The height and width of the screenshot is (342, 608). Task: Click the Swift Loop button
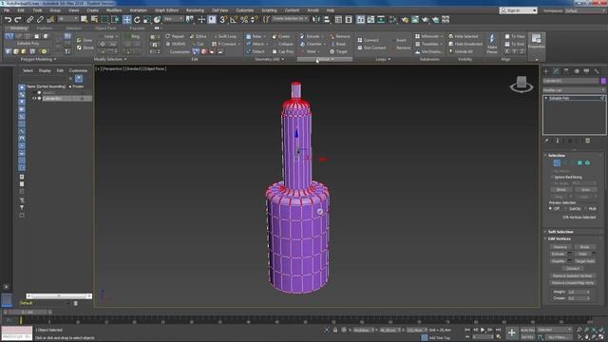pos(225,36)
